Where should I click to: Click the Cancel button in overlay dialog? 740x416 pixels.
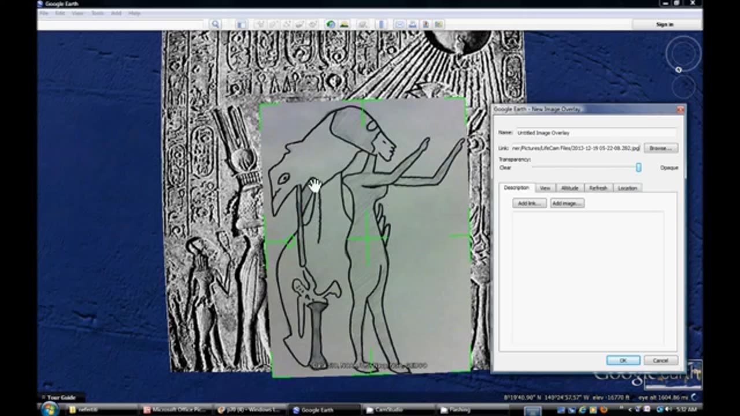click(x=660, y=361)
